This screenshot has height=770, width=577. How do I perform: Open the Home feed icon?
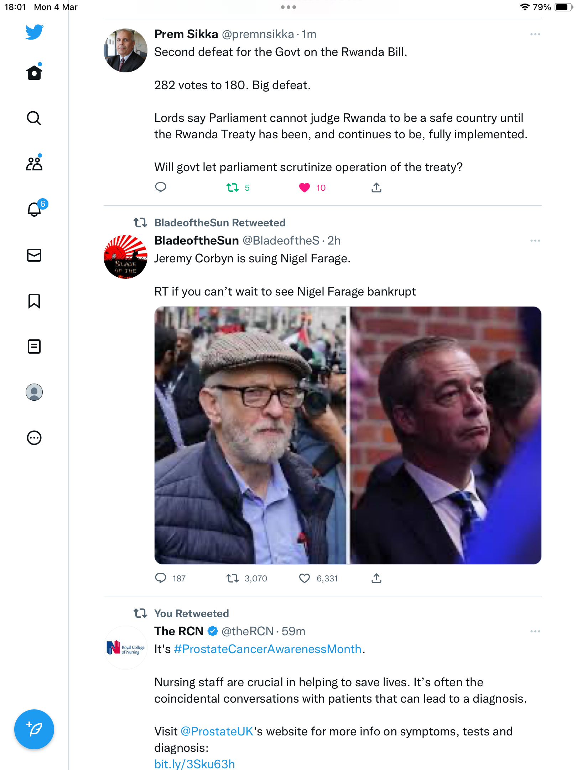pos(34,72)
